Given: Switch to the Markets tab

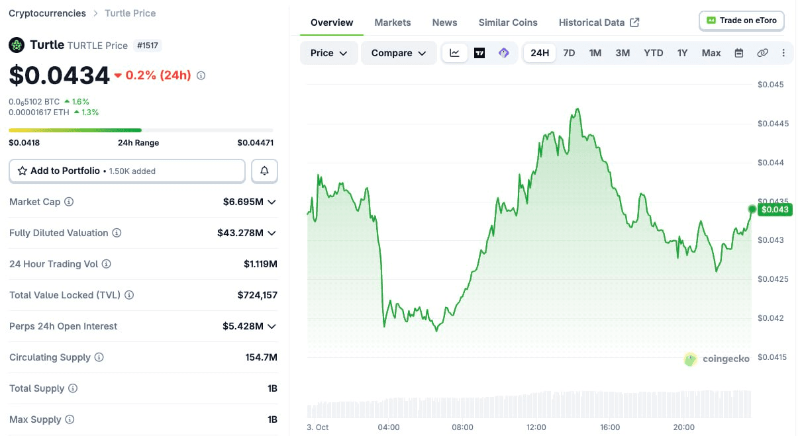Looking at the screenshot, I should [x=393, y=22].
